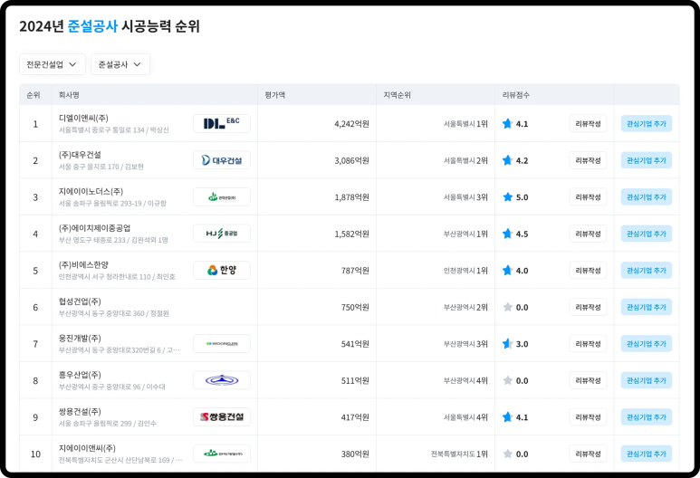Click the 대우건설 company logo
Screen dimensions: 700x478
coord(221,160)
